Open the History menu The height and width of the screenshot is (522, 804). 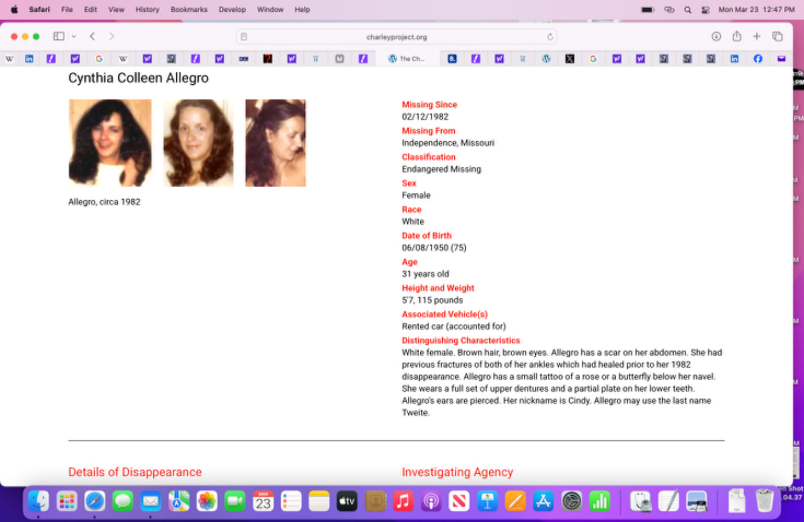coord(147,9)
